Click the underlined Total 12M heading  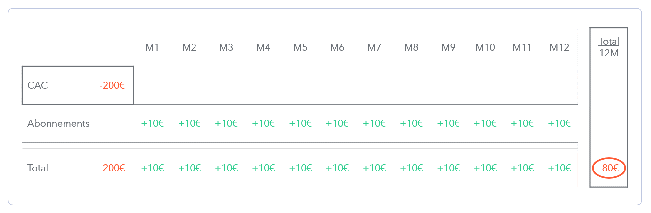click(x=609, y=47)
